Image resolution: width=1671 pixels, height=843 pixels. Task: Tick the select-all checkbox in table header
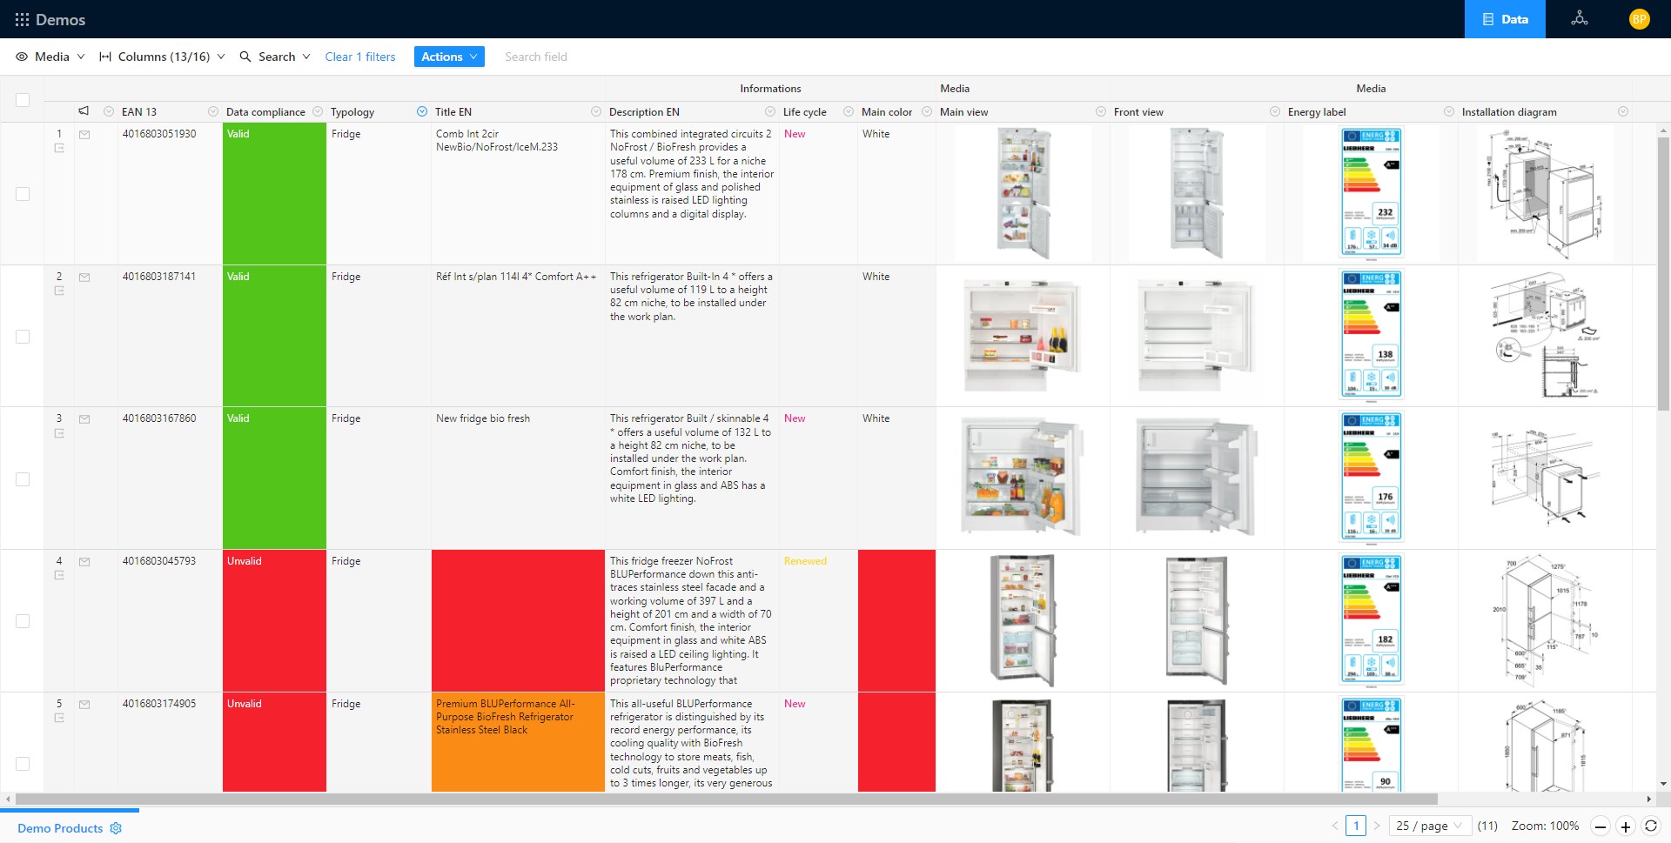(23, 100)
